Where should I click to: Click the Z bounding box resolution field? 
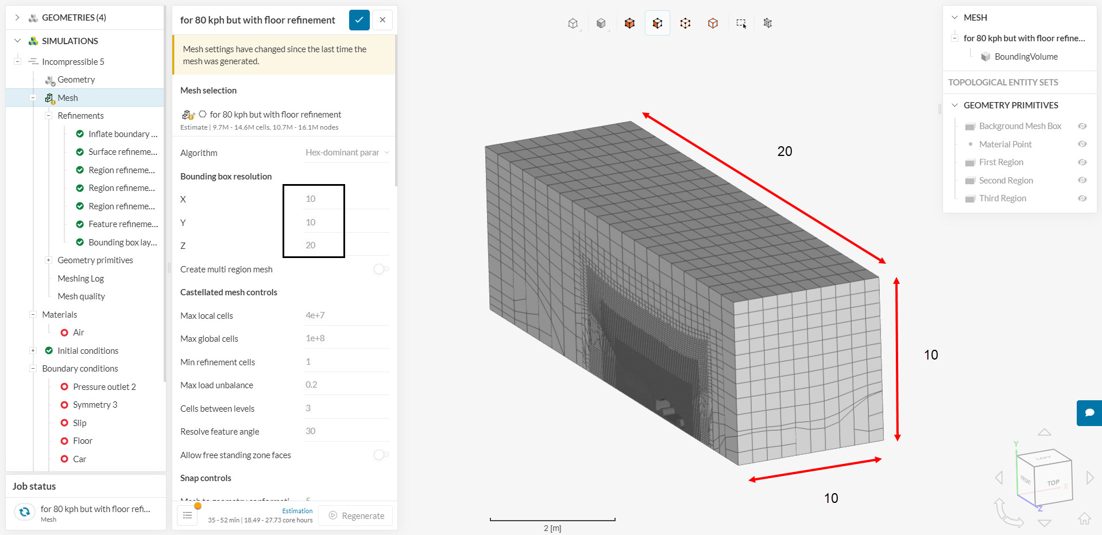(x=347, y=245)
